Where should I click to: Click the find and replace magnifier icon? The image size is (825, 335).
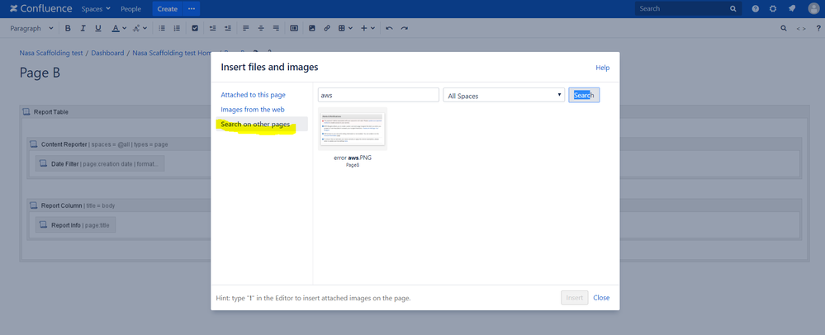(x=784, y=28)
